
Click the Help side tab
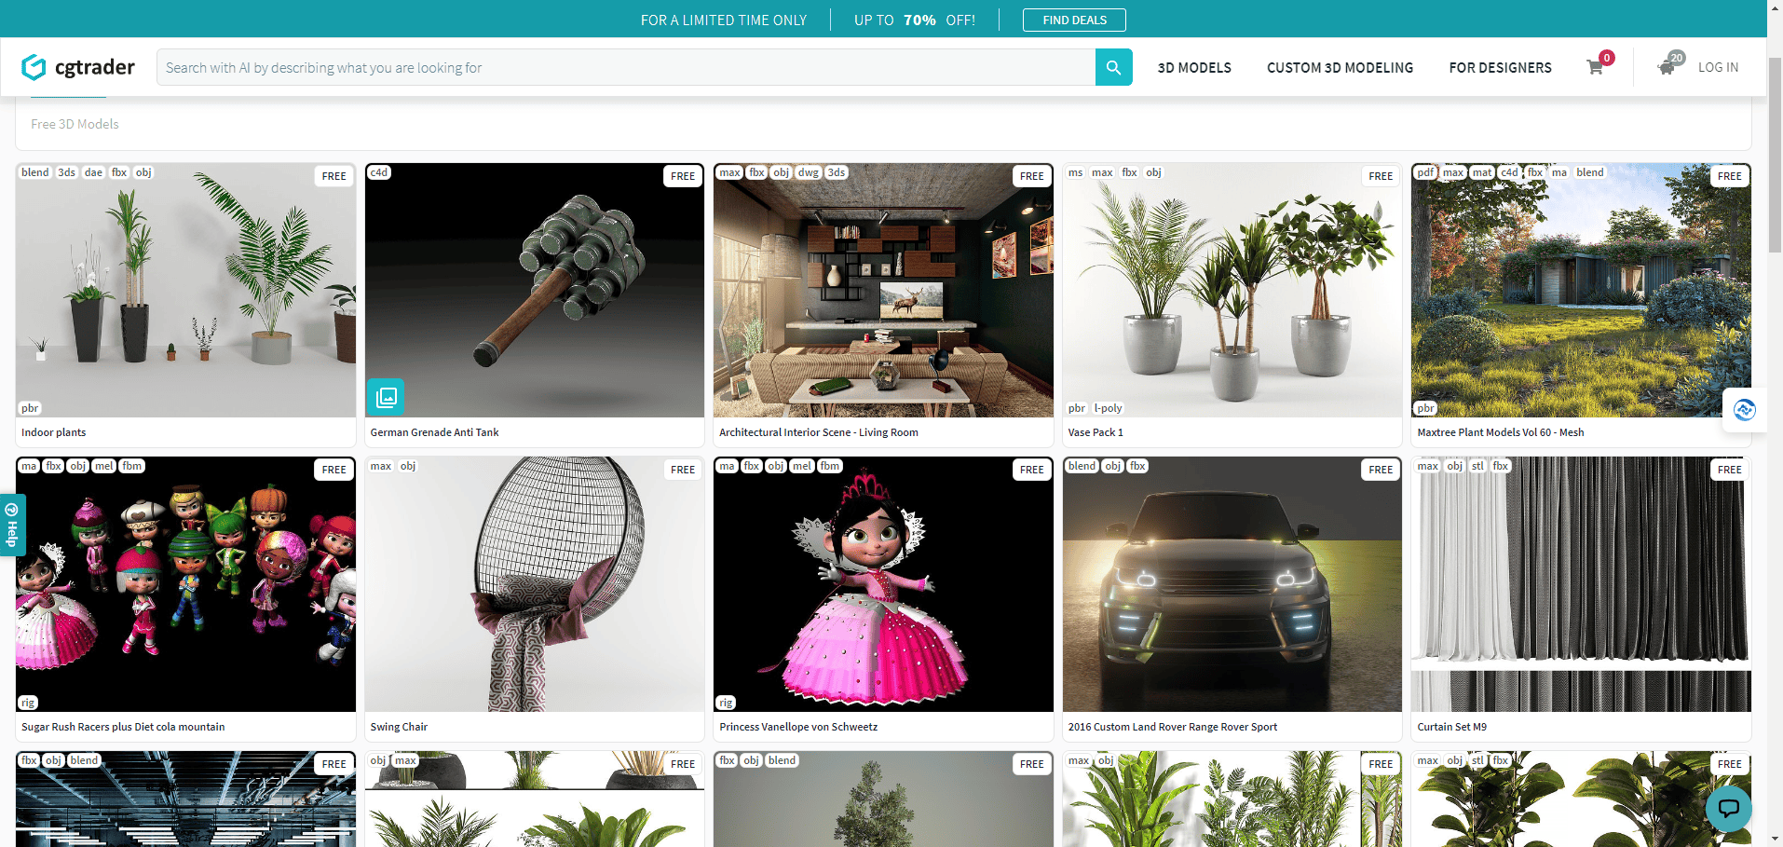click(x=12, y=525)
